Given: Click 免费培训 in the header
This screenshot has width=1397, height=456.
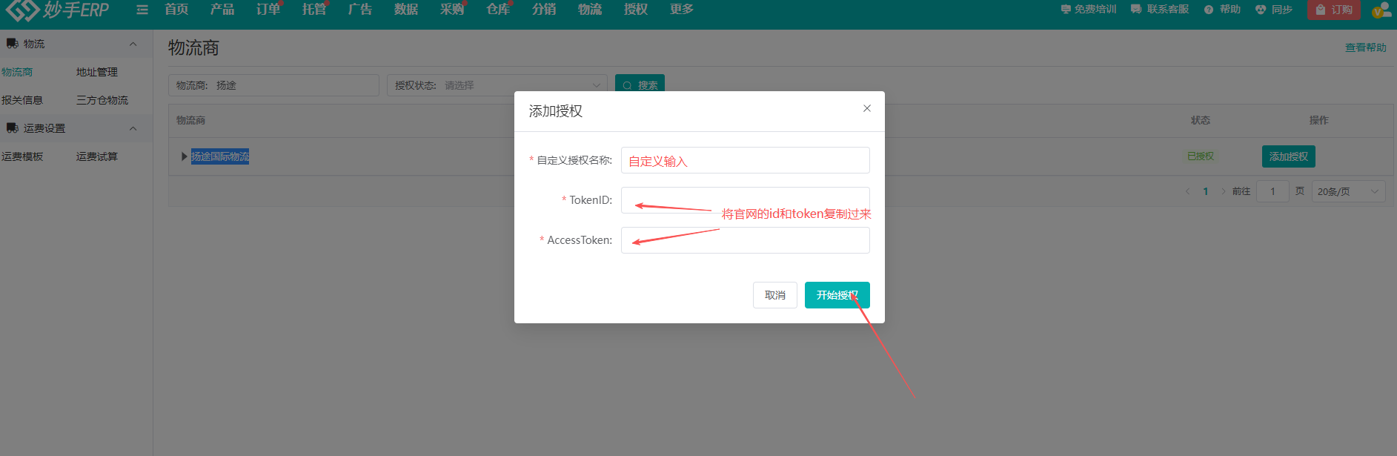Looking at the screenshot, I should [x=1089, y=10].
